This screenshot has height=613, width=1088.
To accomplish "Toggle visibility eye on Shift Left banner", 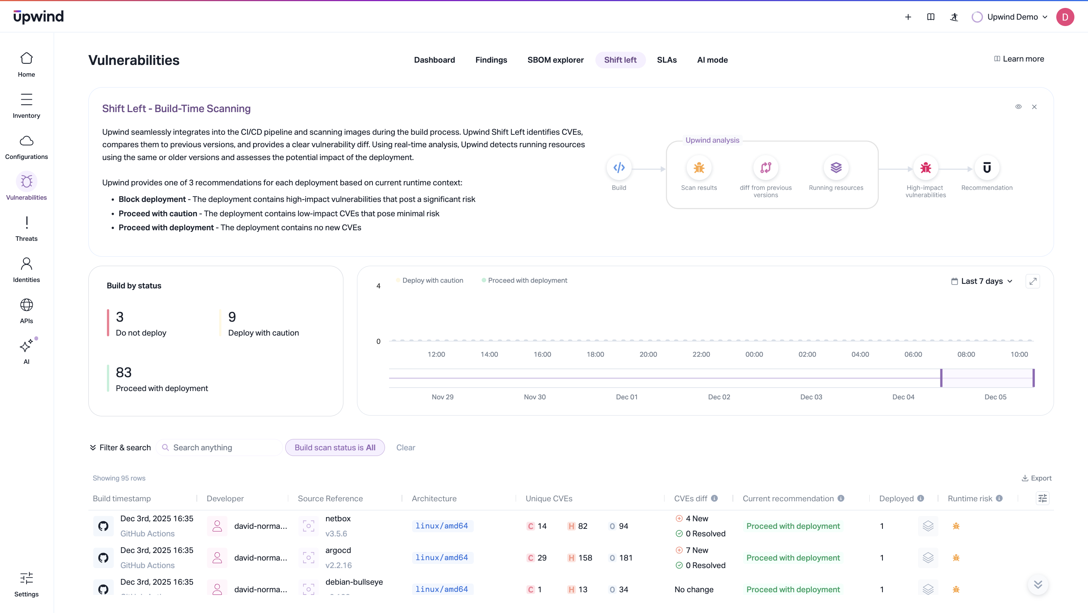I will tap(1018, 107).
